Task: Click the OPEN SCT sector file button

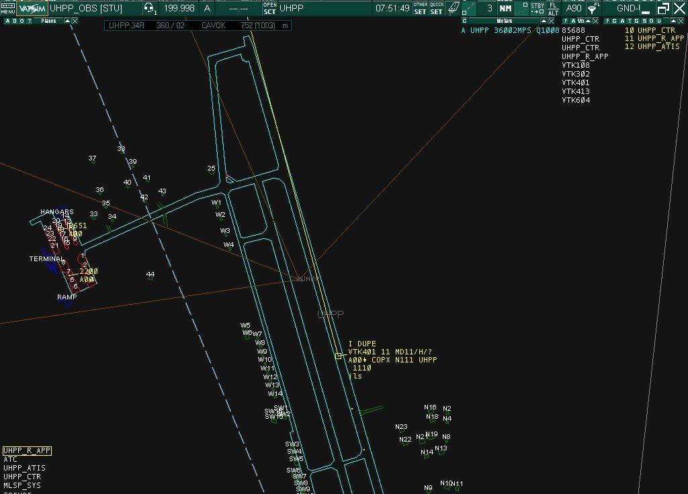Action: pos(270,8)
